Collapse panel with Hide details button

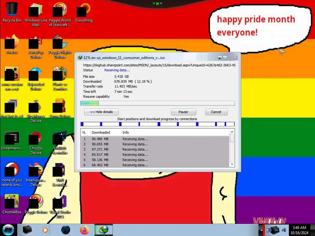pos(102,112)
